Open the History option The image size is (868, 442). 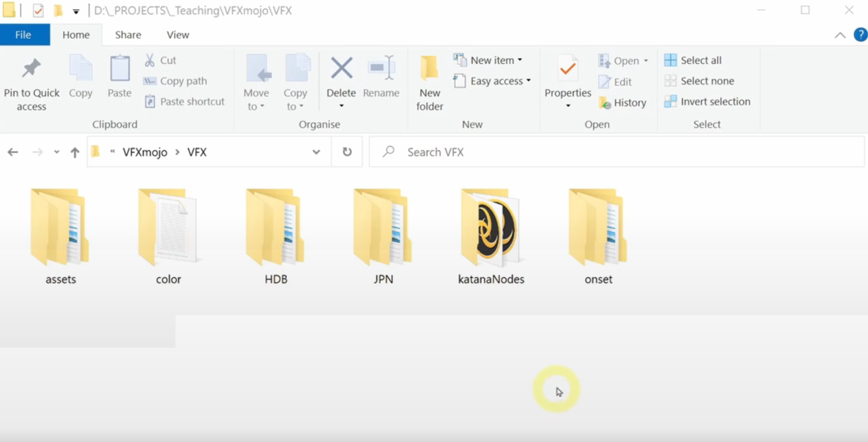tap(623, 102)
